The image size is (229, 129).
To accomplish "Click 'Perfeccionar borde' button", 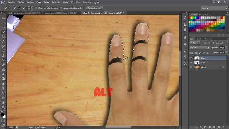I will coord(94,8).
